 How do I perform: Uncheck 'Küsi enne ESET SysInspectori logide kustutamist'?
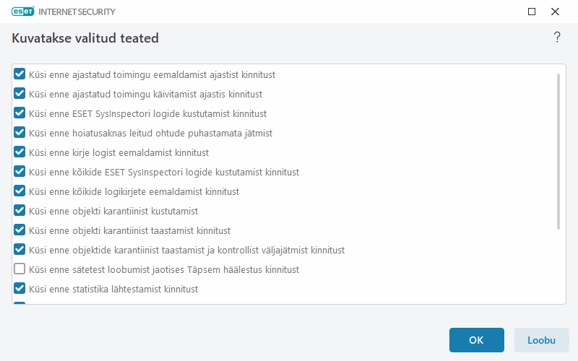20,113
